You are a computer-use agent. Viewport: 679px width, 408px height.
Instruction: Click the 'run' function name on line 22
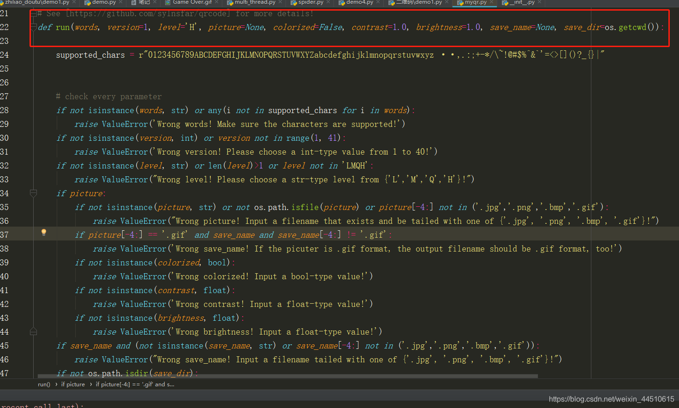pyautogui.click(x=63, y=27)
